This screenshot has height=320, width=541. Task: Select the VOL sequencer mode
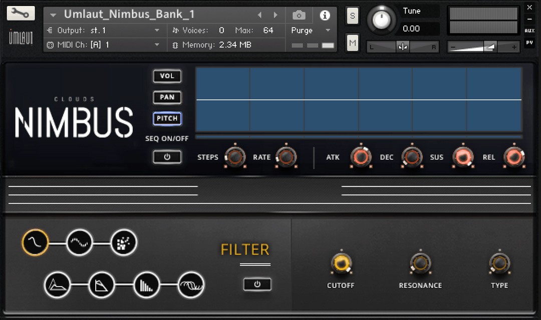pos(167,76)
